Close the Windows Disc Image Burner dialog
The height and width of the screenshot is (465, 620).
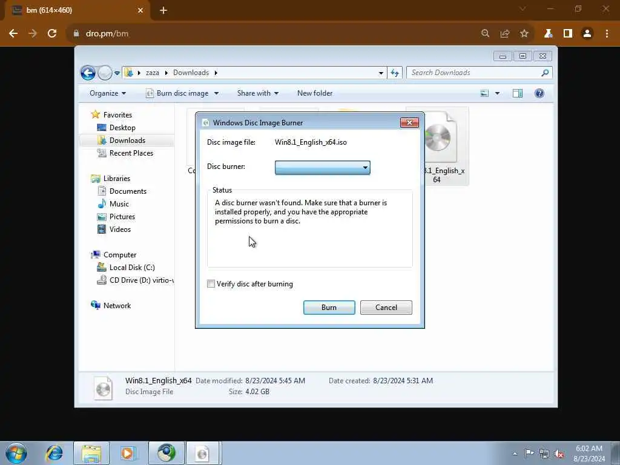tap(410, 122)
